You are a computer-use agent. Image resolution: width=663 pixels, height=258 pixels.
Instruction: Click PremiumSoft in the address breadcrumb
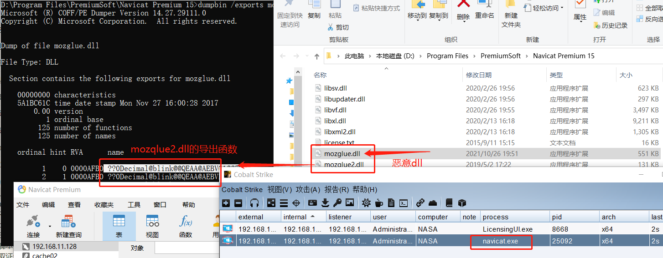click(501, 56)
